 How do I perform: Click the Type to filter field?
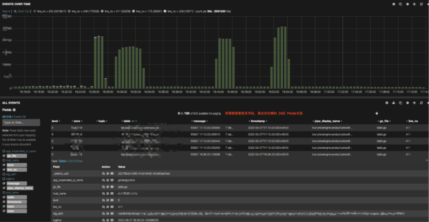[21, 123]
